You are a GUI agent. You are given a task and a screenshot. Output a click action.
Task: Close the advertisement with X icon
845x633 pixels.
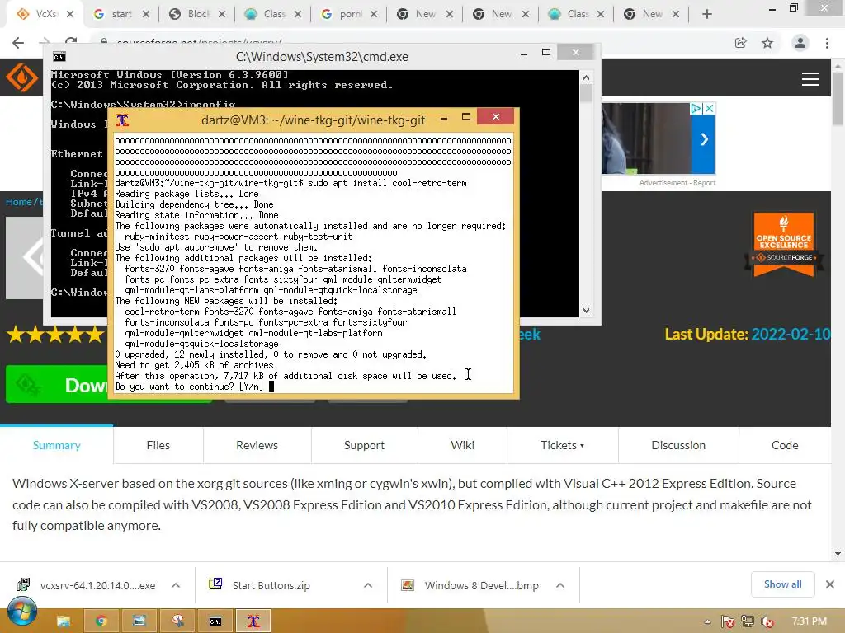(x=710, y=108)
